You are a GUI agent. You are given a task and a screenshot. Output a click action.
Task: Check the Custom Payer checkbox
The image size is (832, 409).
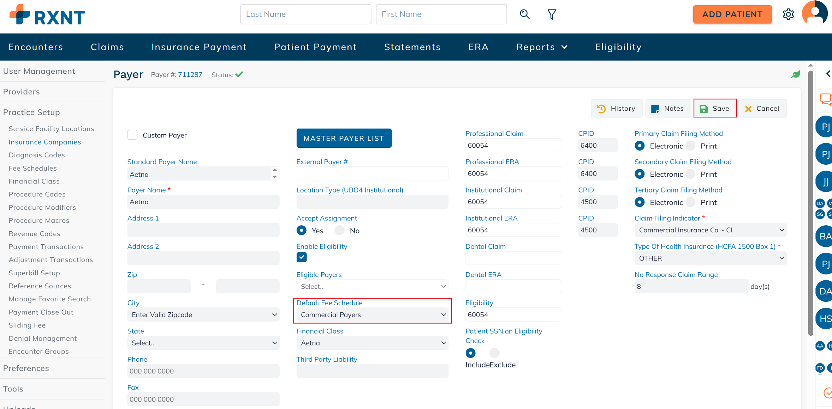click(132, 135)
